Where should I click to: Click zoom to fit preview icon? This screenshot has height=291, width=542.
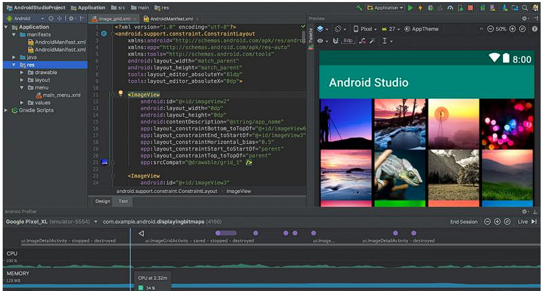point(522,29)
